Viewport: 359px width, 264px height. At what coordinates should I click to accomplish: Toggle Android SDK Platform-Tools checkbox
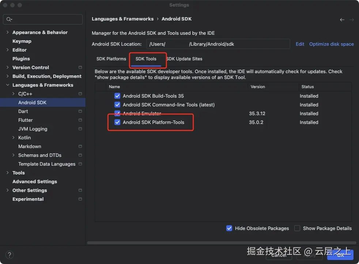click(x=117, y=122)
